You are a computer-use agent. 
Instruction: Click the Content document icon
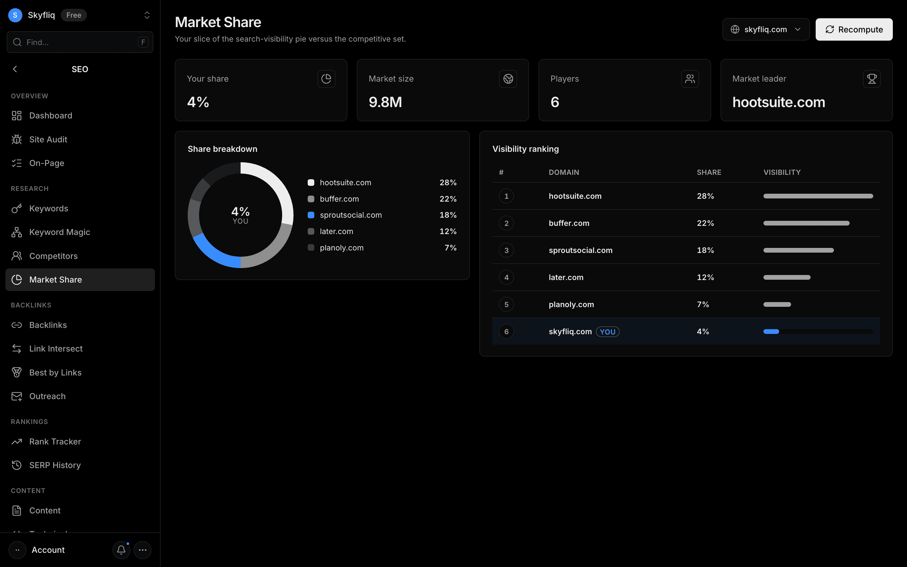point(16,510)
